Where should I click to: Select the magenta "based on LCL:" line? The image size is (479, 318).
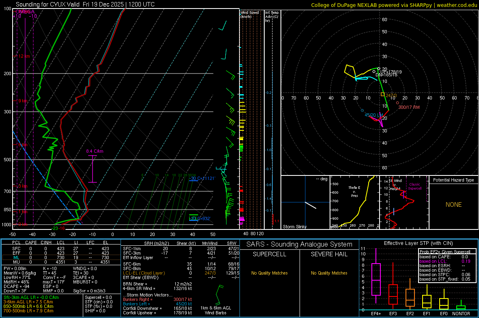[x=445, y=261]
